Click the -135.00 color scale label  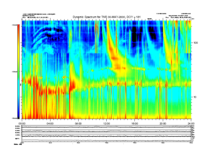[14, 72]
